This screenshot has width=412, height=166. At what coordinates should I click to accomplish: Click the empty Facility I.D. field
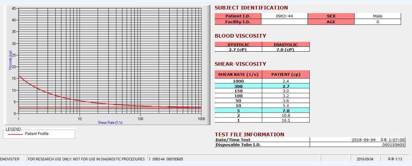[284, 22]
